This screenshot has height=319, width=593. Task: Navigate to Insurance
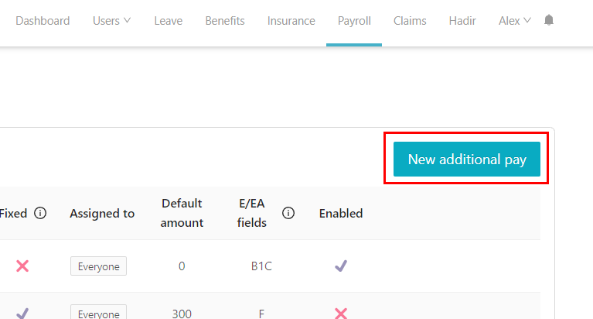click(291, 20)
